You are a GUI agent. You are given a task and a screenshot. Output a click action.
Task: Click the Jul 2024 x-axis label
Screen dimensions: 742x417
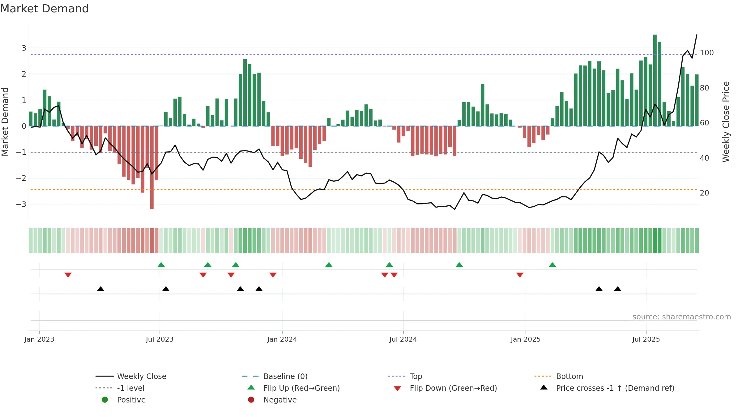click(403, 339)
